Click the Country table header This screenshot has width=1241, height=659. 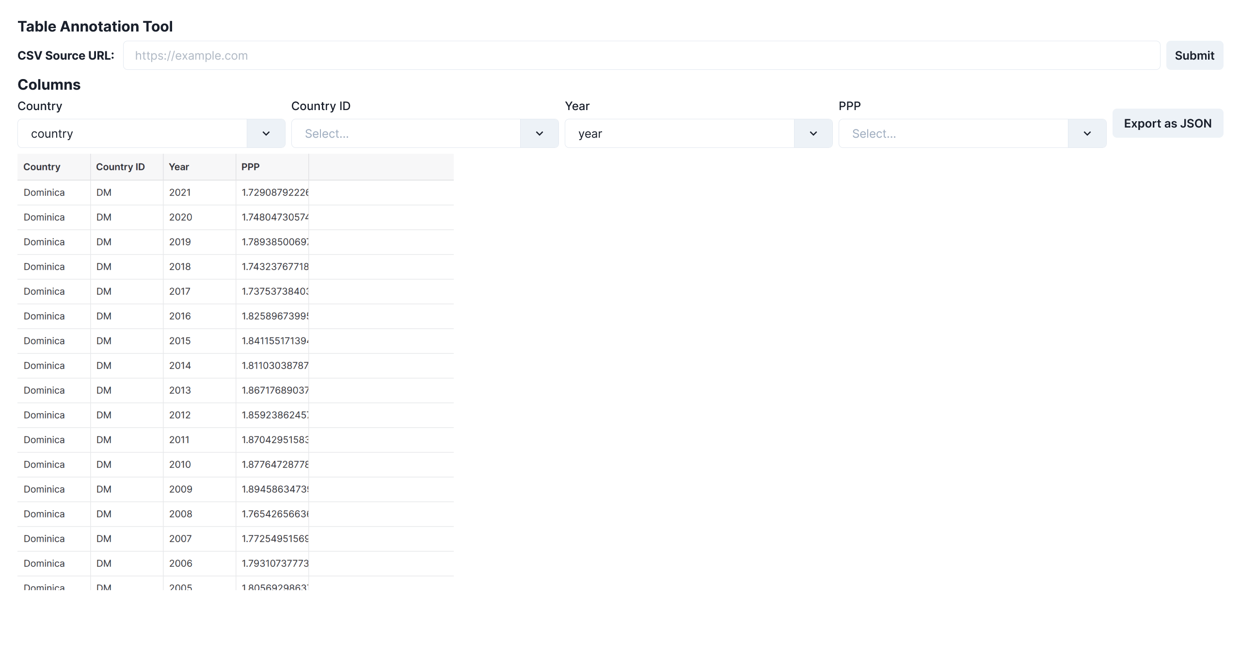pyautogui.click(x=42, y=167)
